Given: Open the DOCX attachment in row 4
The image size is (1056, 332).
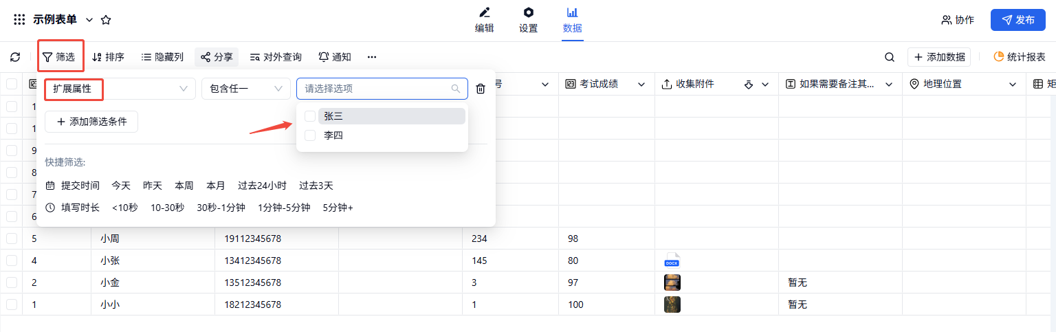Looking at the screenshot, I should [x=672, y=261].
